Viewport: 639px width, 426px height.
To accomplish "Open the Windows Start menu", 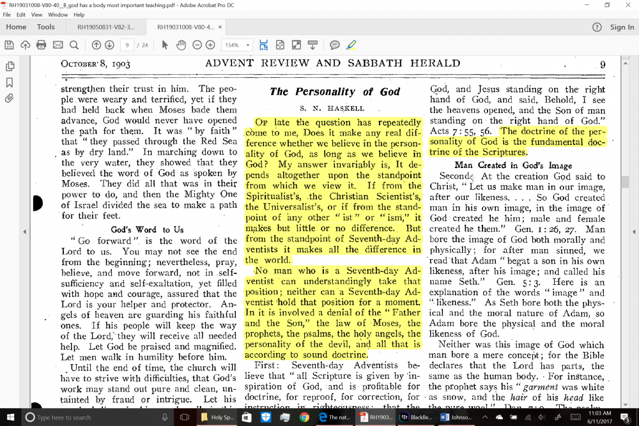I will [x=10, y=417].
